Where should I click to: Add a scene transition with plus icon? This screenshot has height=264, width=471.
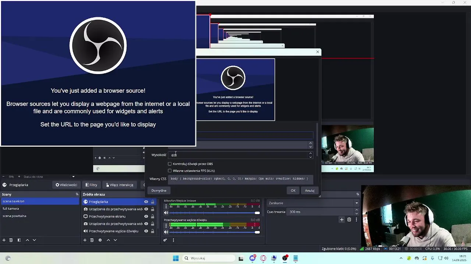341,220
